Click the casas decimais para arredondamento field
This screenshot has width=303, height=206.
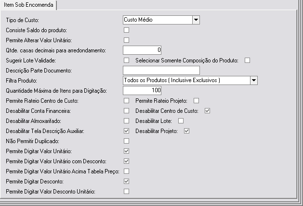pyautogui.click(x=142, y=50)
